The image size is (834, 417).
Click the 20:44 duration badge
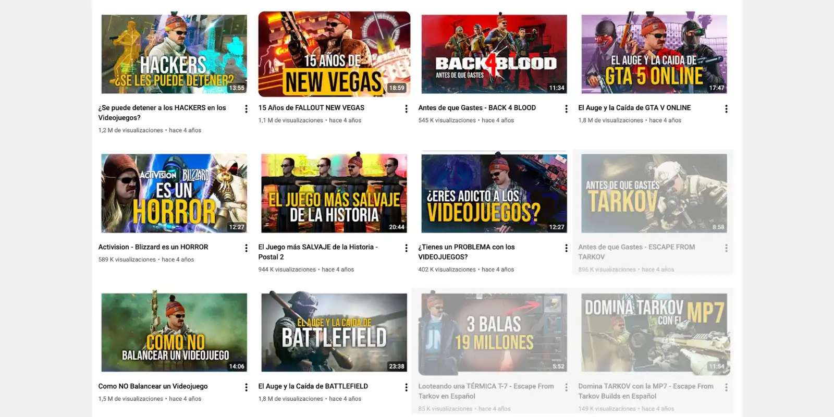397,227
